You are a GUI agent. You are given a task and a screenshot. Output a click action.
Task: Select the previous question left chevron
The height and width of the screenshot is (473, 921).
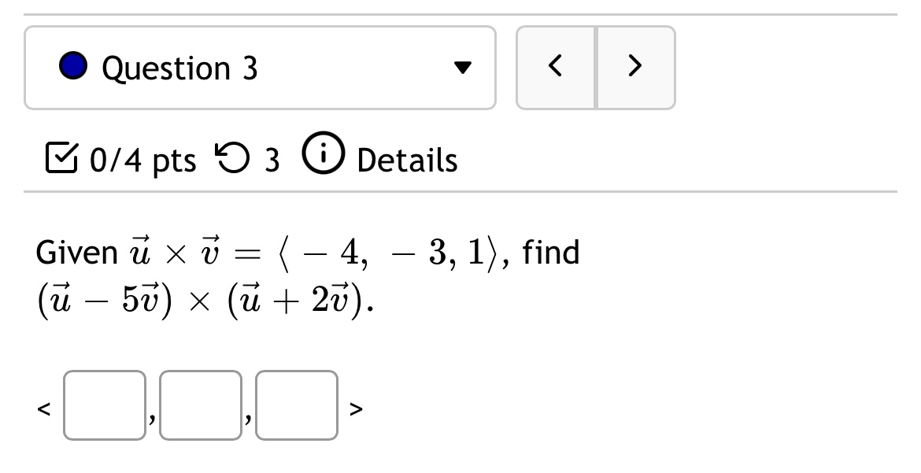(x=555, y=67)
